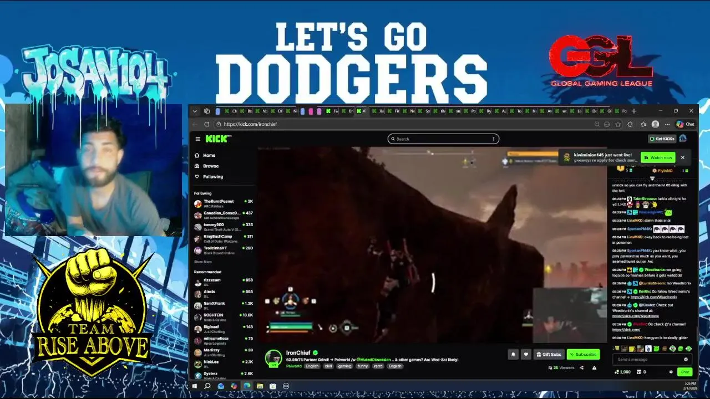Viewport: 710px width, 399px height.
Task: Select the retro stream tag
Action: [378, 366]
